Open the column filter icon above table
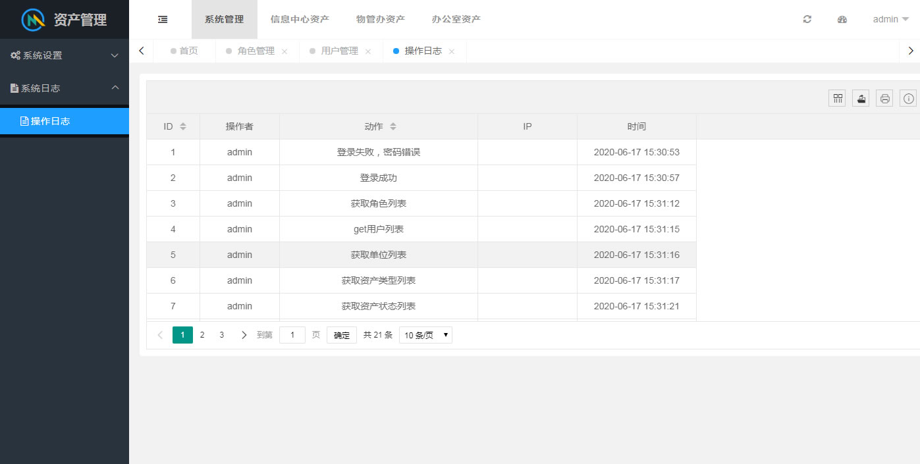The image size is (920, 464). pos(837,99)
